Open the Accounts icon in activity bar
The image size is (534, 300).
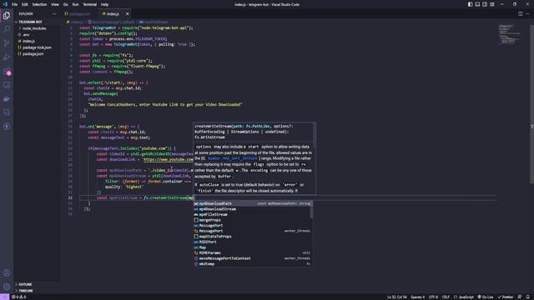7,272
